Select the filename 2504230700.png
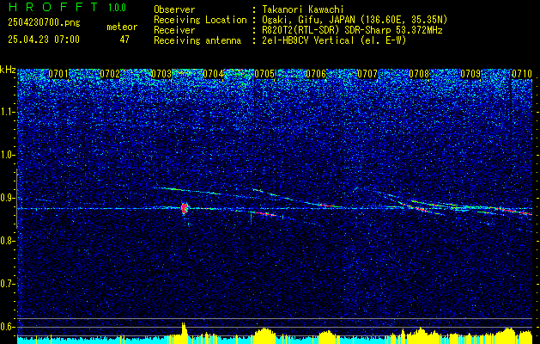 pos(44,23)
